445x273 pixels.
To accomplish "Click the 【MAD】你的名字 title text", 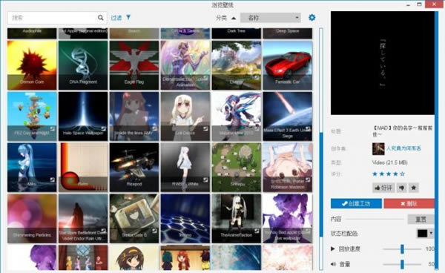I will click(403, 131).
